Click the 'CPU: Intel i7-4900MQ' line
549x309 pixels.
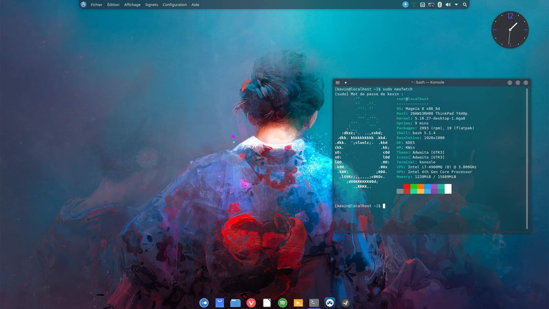pos(436,167)
